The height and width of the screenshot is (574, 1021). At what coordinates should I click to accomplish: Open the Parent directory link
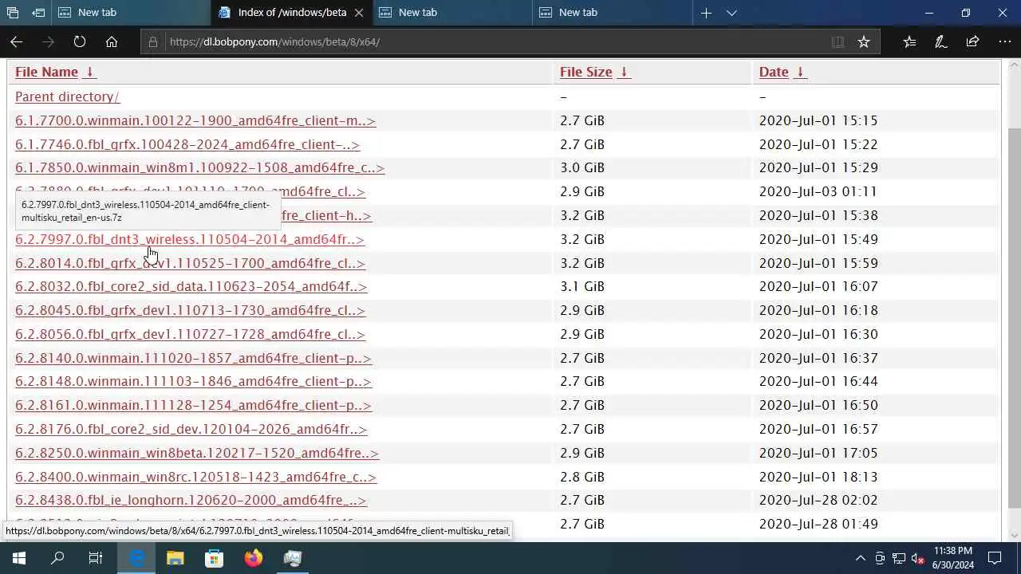point(67,96)
